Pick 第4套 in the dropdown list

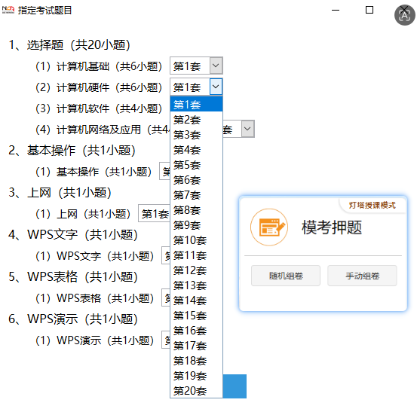click(196, 150)
